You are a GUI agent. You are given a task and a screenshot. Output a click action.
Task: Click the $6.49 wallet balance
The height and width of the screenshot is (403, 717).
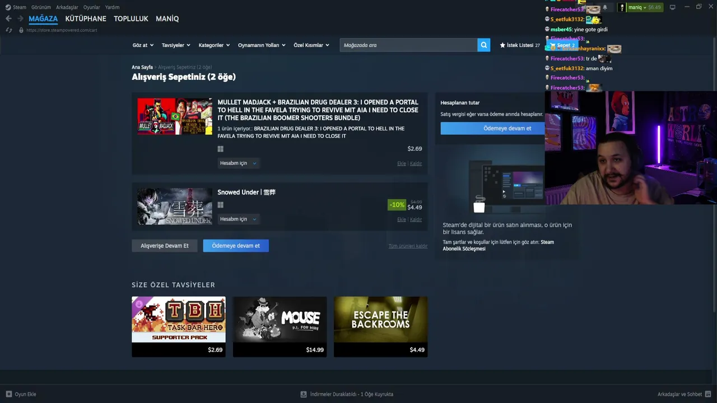654,7
